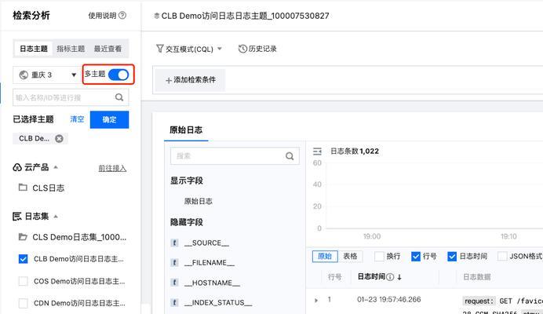Click the globe icon in region selector

tap(24, 75)
